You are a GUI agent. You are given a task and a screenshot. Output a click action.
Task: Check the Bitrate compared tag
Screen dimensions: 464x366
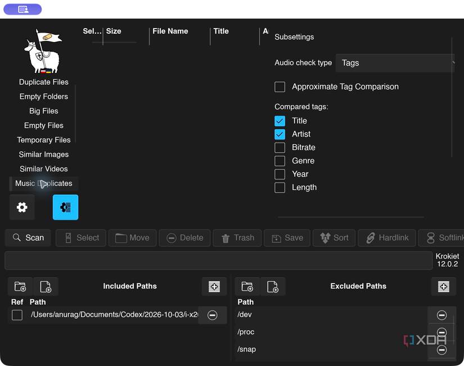280,148
